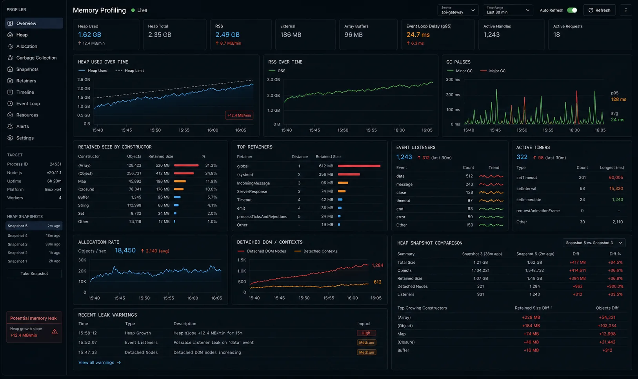The width and height of the screenshot is (638, 379).
Task: Click the Medium badge for Detached Nodes warning
Action: pyautogui.click(x=366, y=352)
